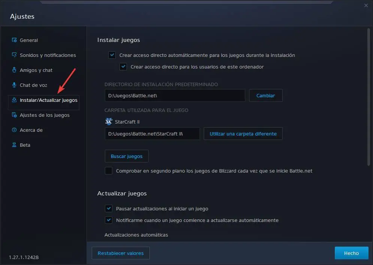Click the Acerca de info icon

(x=15, y=130)
